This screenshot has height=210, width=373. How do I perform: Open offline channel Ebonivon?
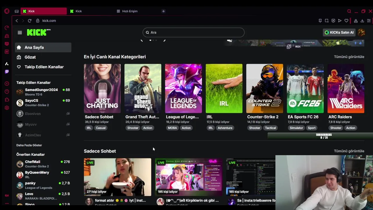click(x=43, y=114)
